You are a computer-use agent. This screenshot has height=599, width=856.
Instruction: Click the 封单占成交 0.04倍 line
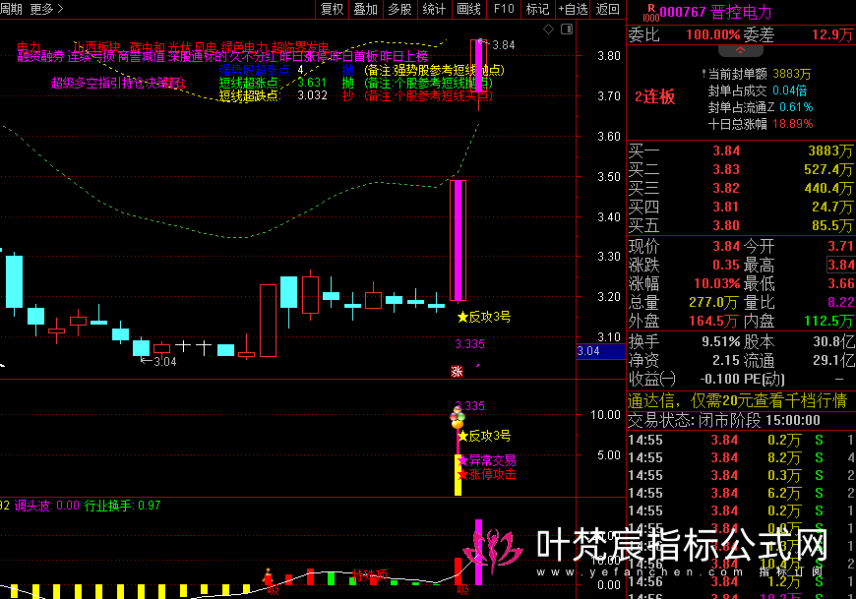point(758,90)
